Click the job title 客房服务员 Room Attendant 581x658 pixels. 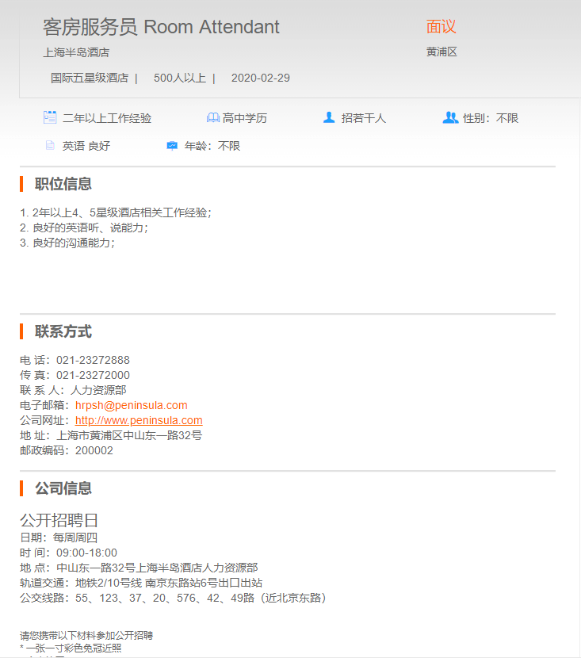161,27
